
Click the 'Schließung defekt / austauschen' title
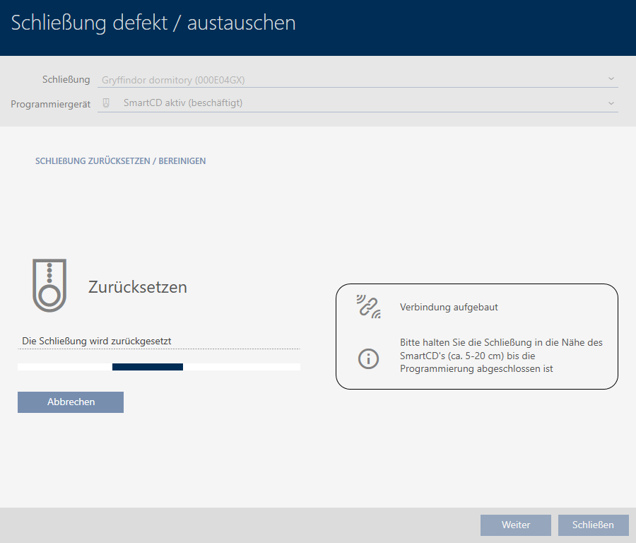tap(153, 23)
